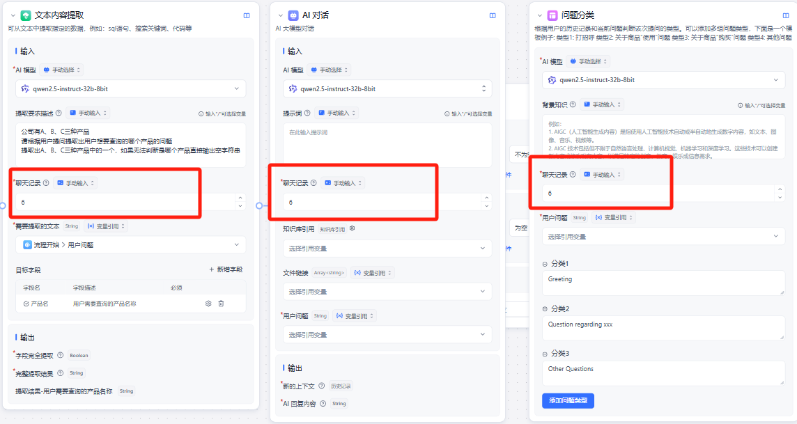Click the book icon on AI 对话 node
This screenshot has height=424, width=797.
point(493,15)
